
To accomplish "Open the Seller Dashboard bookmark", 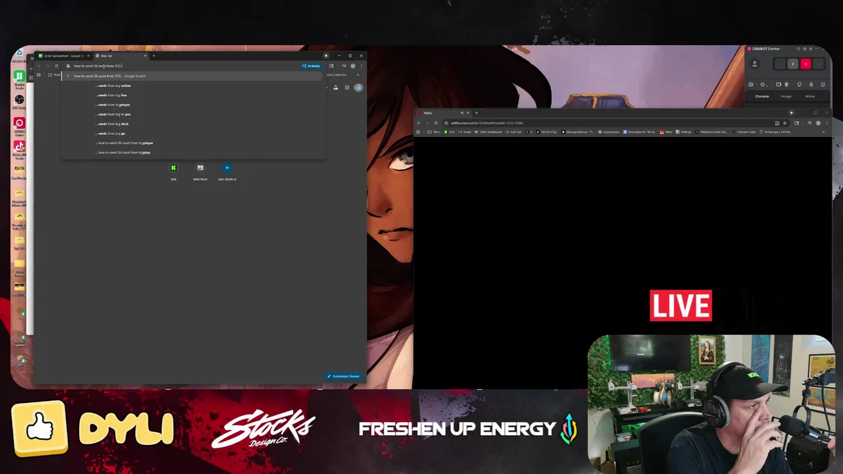I will click(488, 132).
